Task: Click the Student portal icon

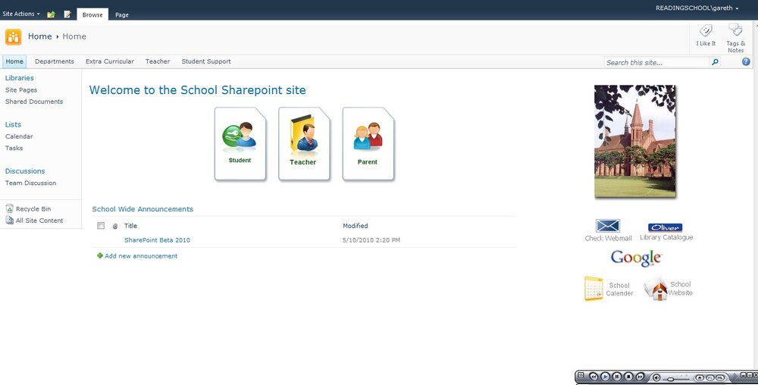Action: tap(240, 144)
